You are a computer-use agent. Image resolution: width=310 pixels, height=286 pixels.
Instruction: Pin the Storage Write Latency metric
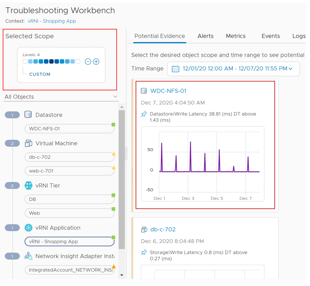pyautogui.click(x=144, y=252)
